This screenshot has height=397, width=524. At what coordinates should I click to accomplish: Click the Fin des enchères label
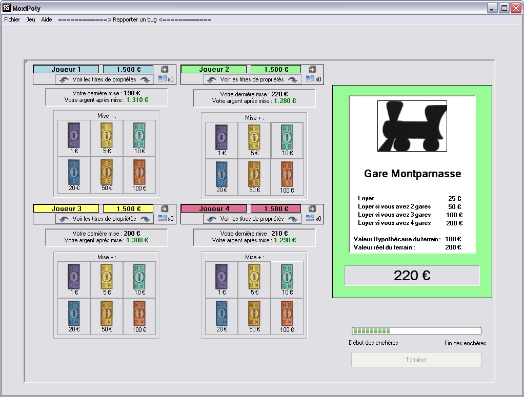pos(465,343)
